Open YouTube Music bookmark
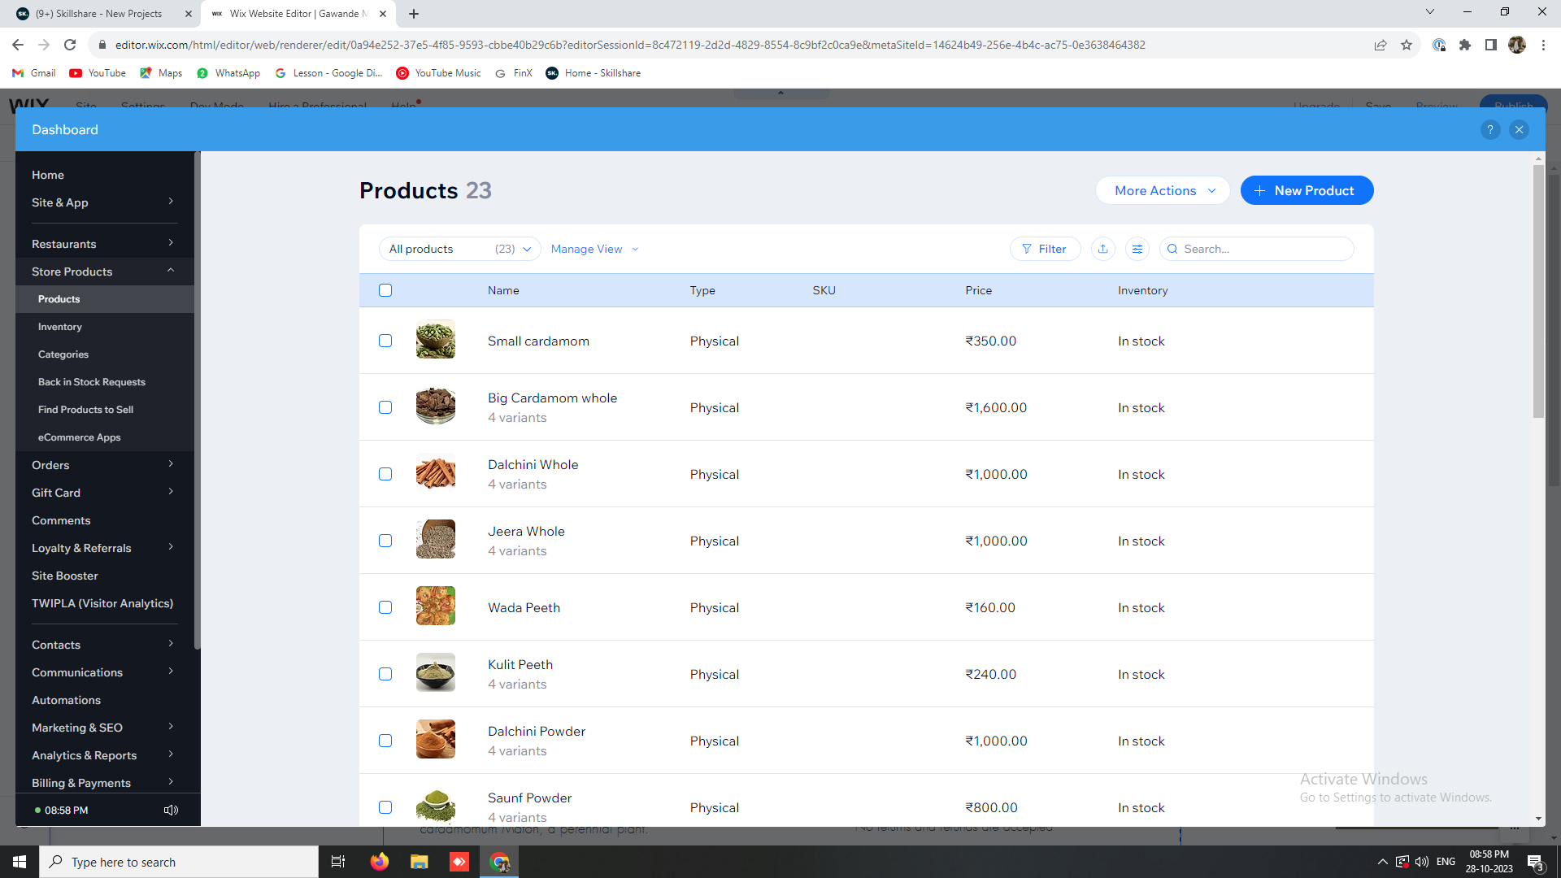1561x878 pixels. coord(439,73)
